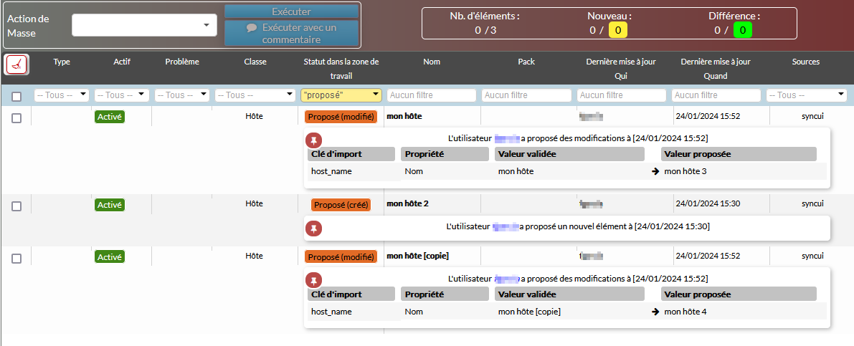The image size is (854, 346).
Task: Expand the Sources filter dropdown
Action: 807,95
